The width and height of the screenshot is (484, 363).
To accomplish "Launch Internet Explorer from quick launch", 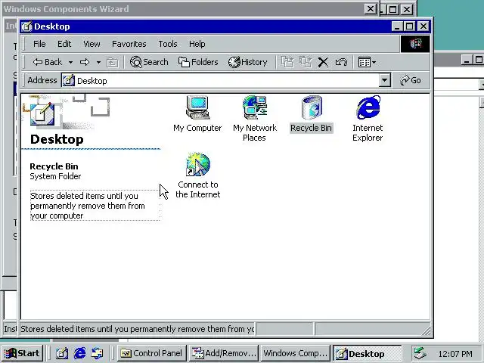I will 79,353.
